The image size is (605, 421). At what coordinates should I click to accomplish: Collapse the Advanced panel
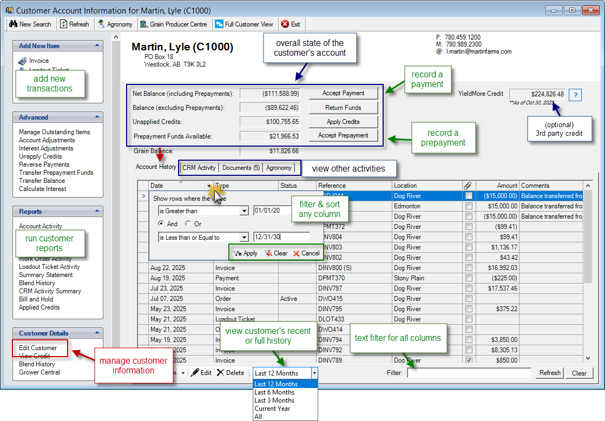tap(97, 117)
